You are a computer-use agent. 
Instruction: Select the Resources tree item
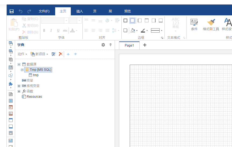click(32, 97)
